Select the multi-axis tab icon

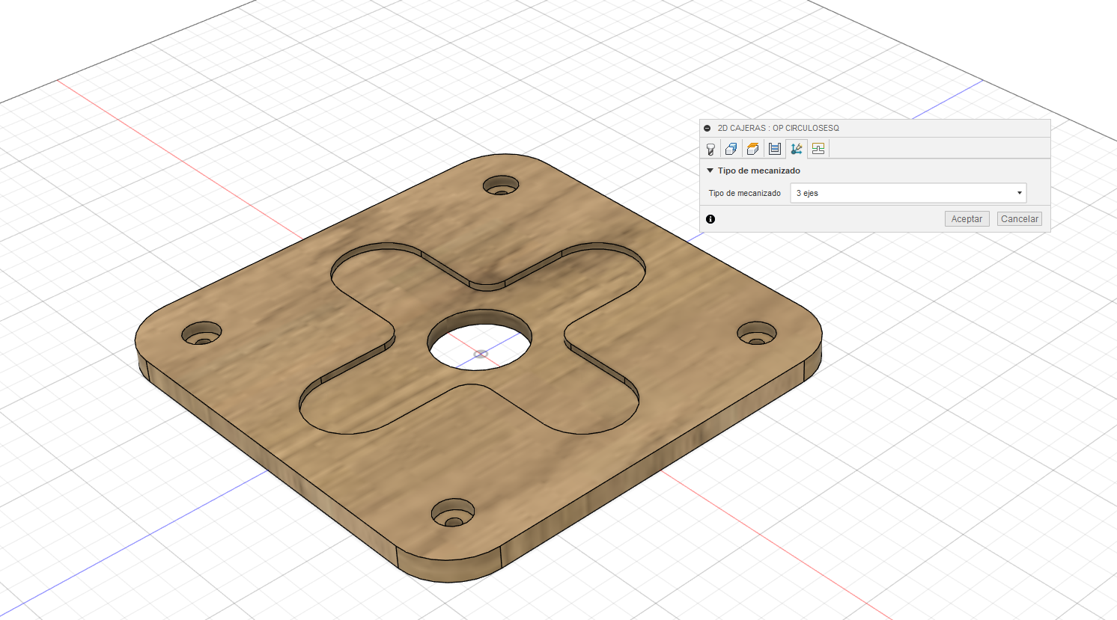[797, 149]
